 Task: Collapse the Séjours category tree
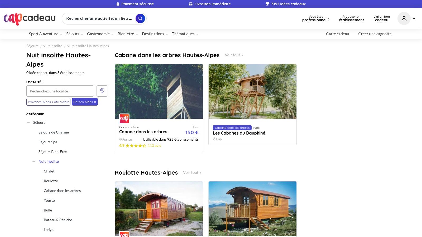coord(28,122)
